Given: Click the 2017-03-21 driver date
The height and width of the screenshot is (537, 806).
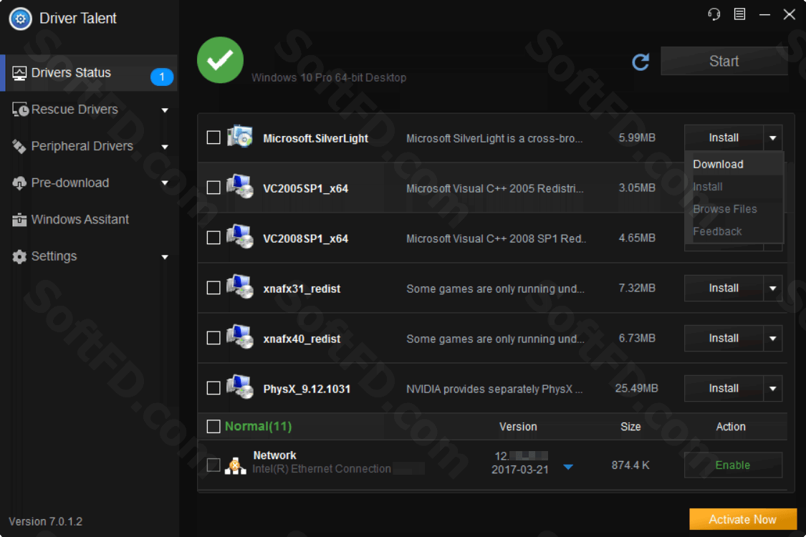Looking at the screenshot, I should point(520,470).
